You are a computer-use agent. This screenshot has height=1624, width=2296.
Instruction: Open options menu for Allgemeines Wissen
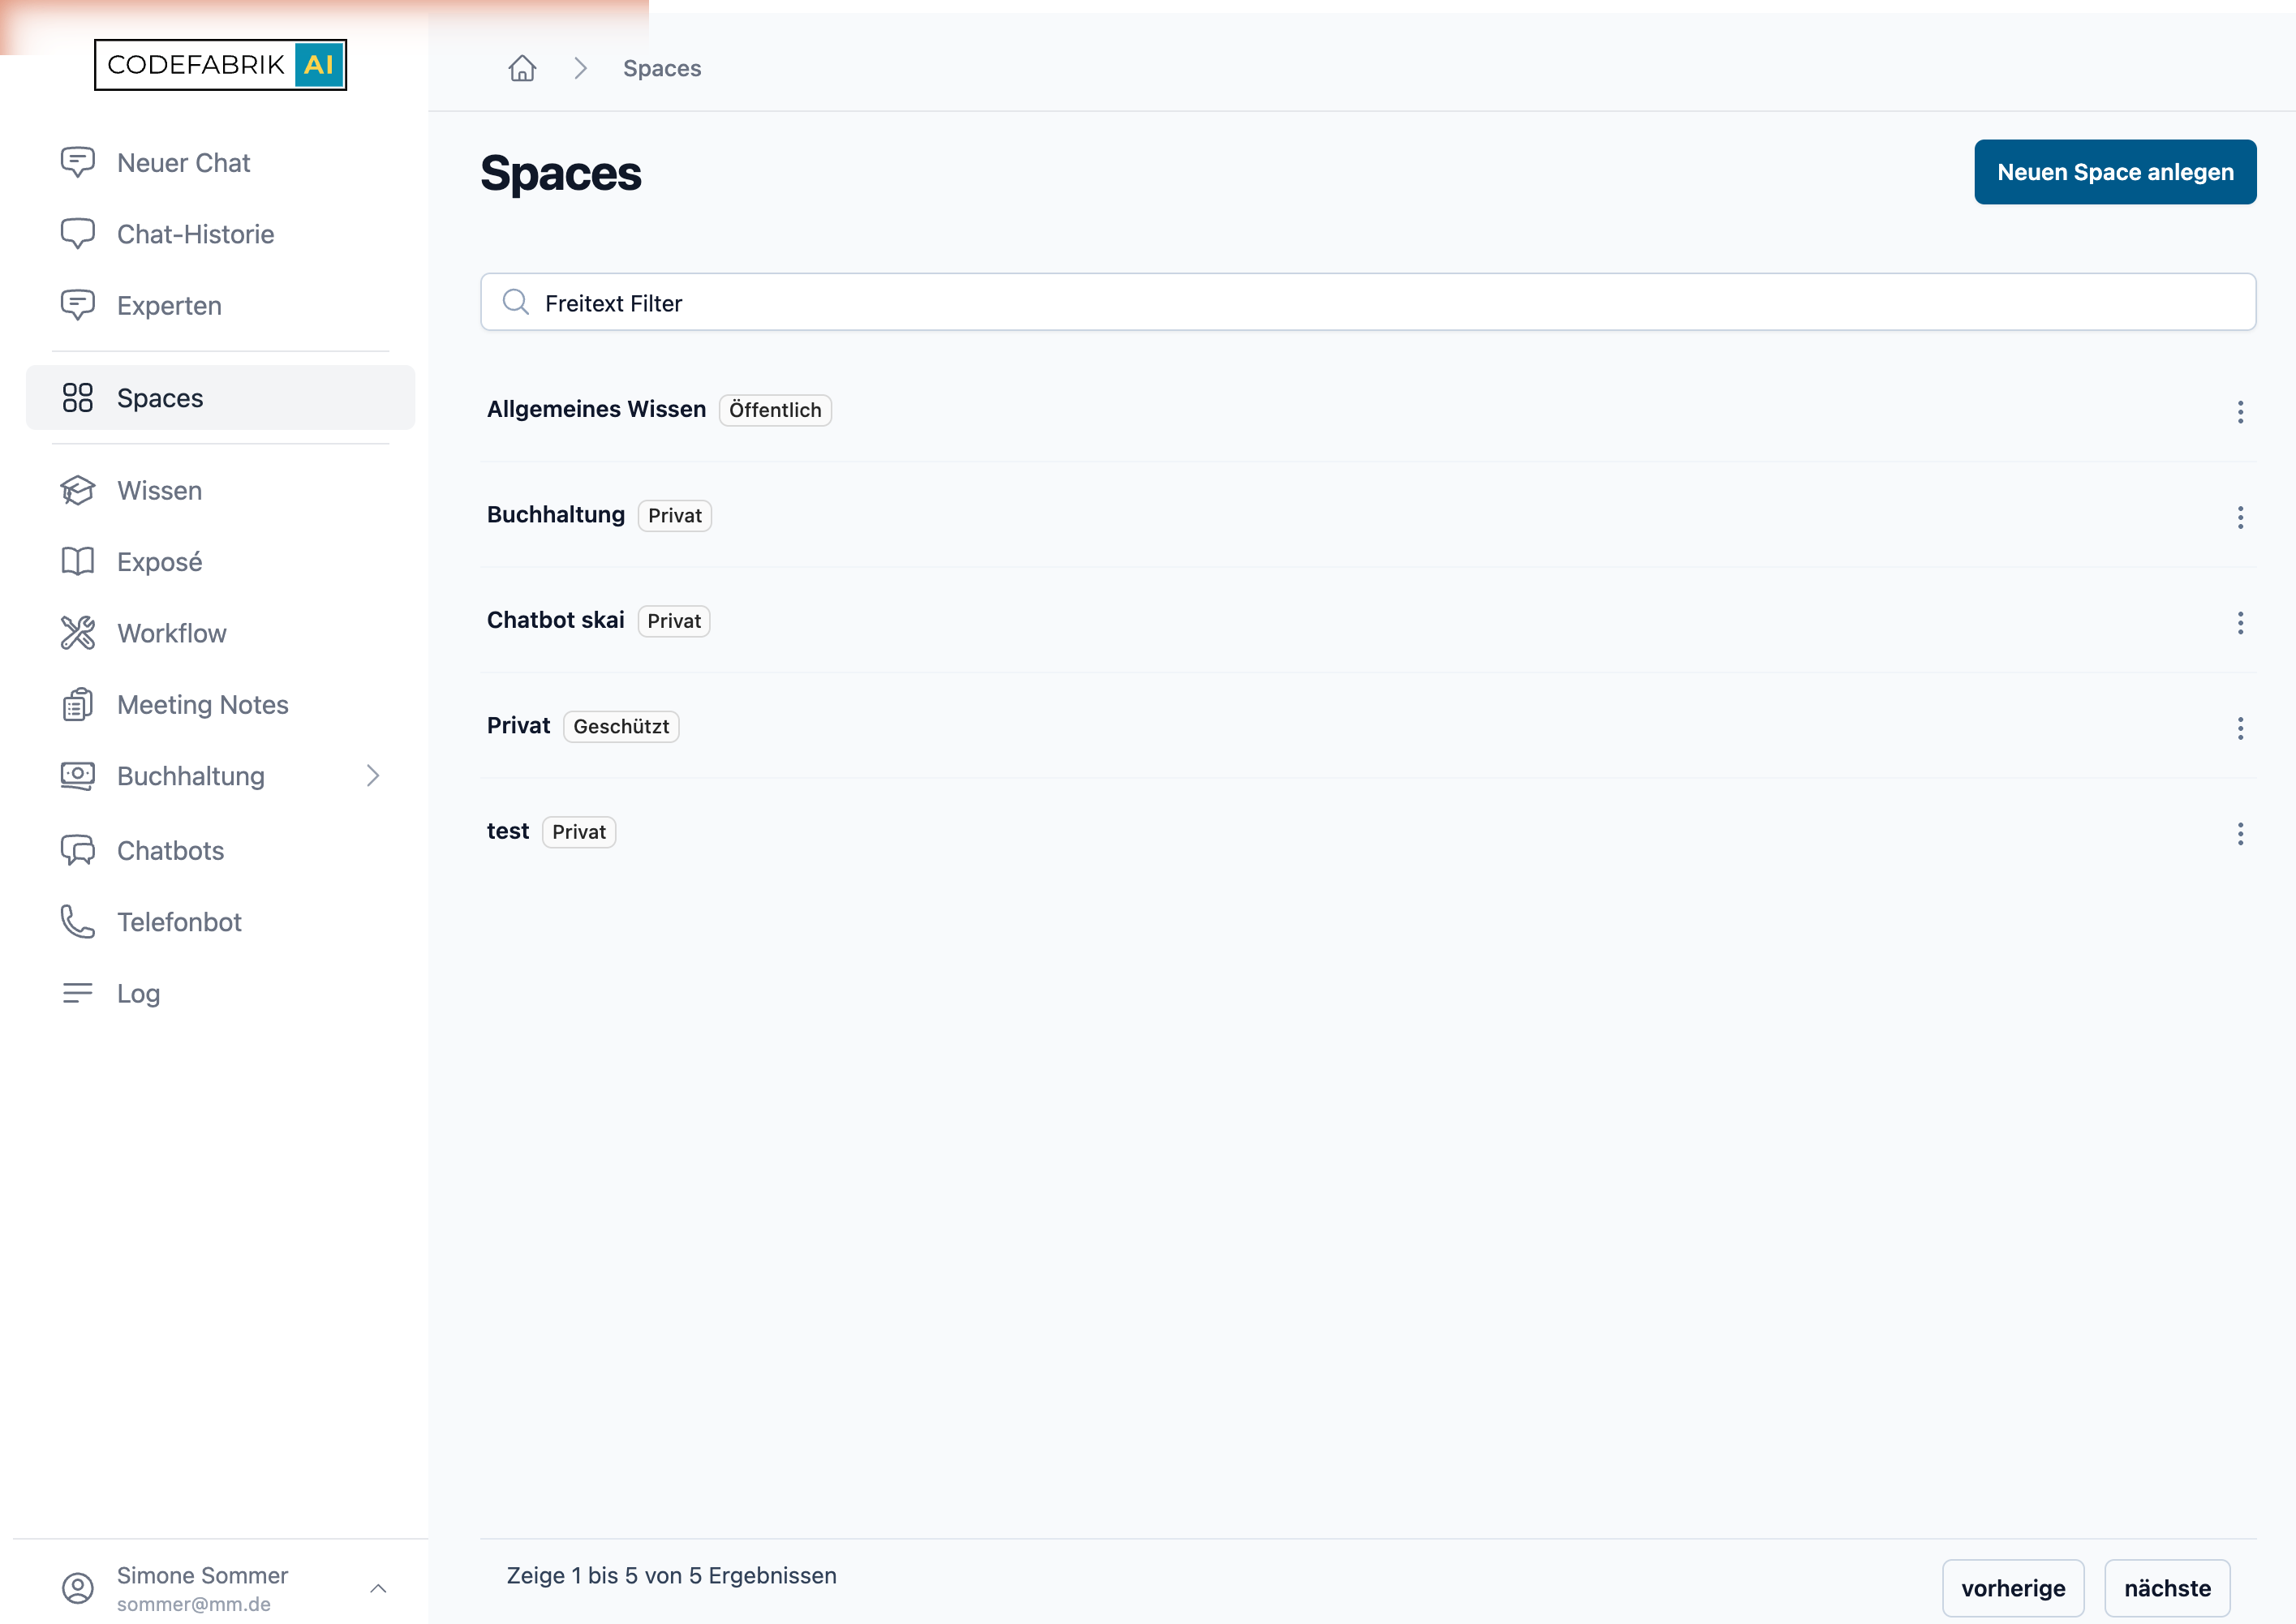[2240, 411]
